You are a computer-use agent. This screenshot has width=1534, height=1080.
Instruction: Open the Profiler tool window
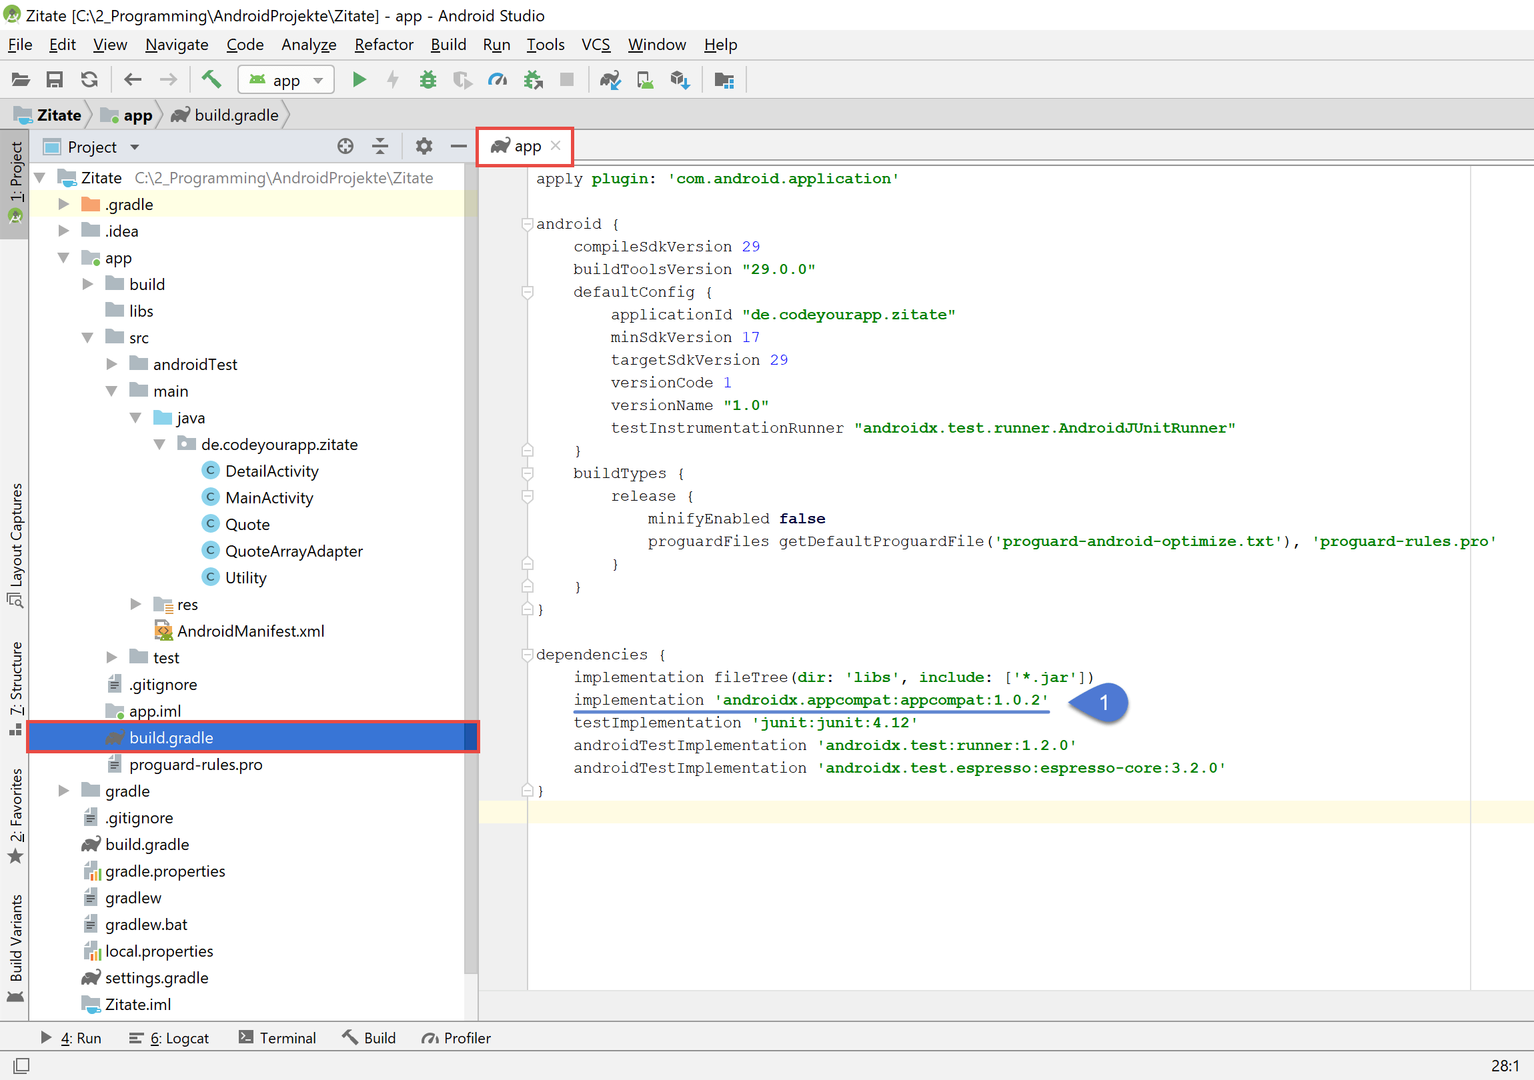[456, 1038]
